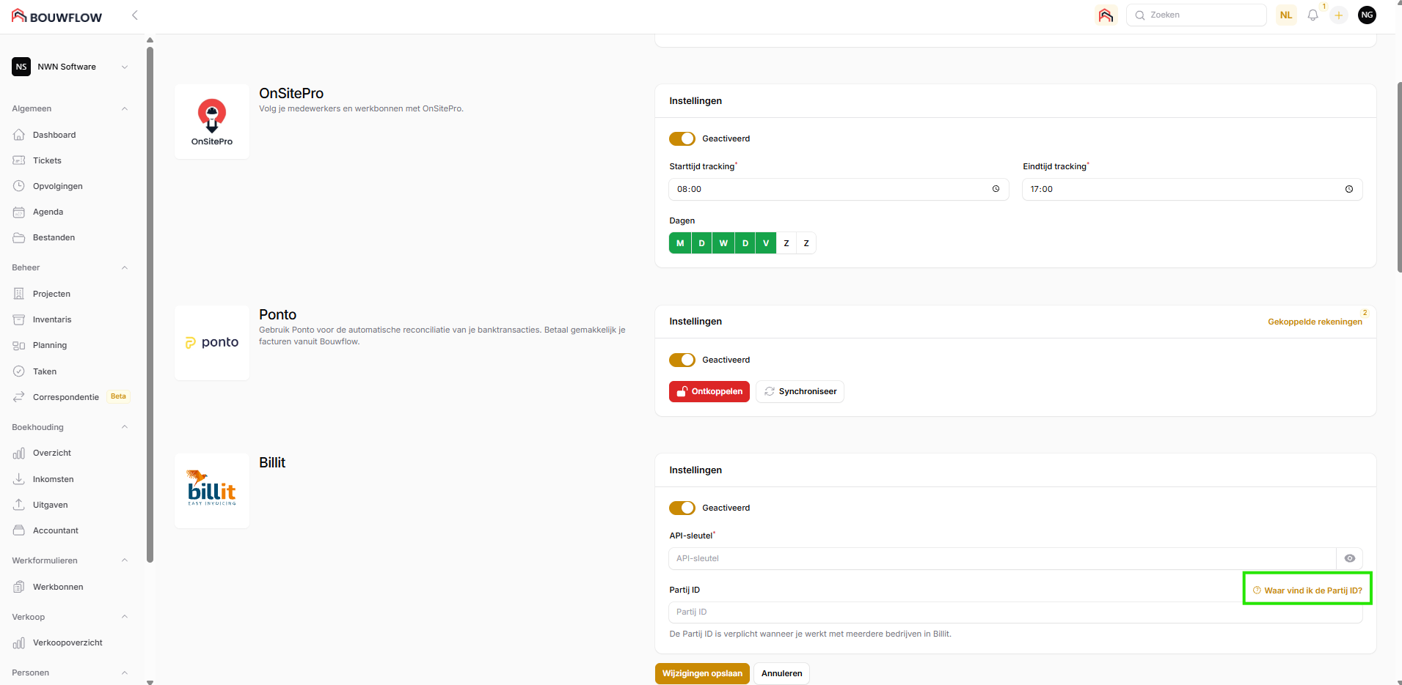The width and height of the screenshot is (1402, 685).
Task: Open the Gekoppelde rekeningen link
Action: (x=1314, y=322)
